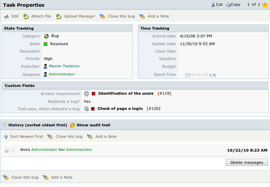Pause the Spent Time timer
270x187 pixels.
click(210, 75)
